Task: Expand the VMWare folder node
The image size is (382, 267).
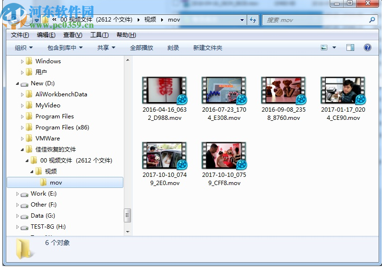Action: point(22,139)
